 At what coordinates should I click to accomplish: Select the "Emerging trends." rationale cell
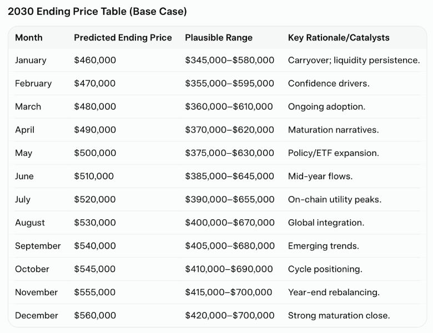pyautogui.click(x=323, y=246)
